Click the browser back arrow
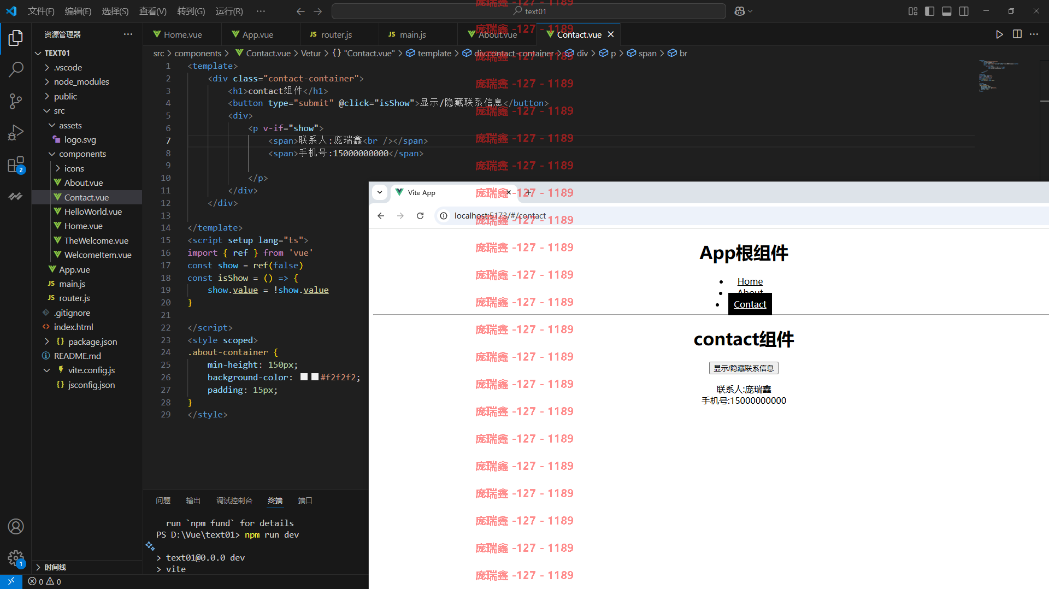This screenshot has width=1049, height=589. [x=381, y=216]
